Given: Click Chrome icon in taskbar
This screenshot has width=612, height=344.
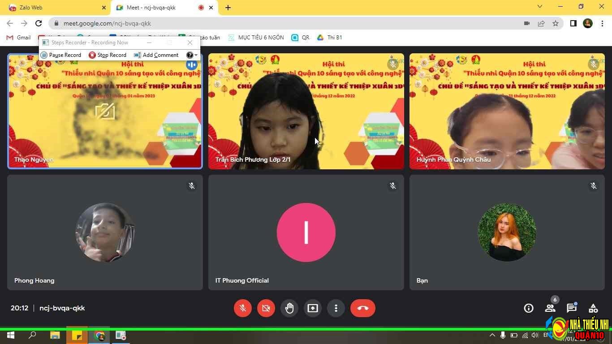Looking at the screenshot, I should [99, 335].
